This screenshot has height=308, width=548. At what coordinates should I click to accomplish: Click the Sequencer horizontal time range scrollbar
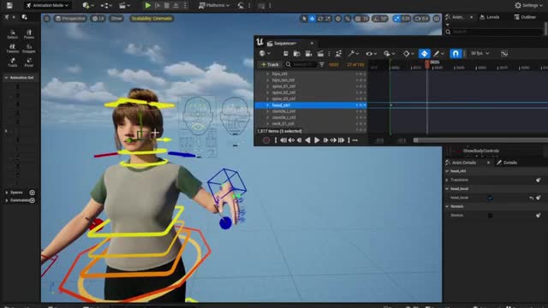click(480, 140)
